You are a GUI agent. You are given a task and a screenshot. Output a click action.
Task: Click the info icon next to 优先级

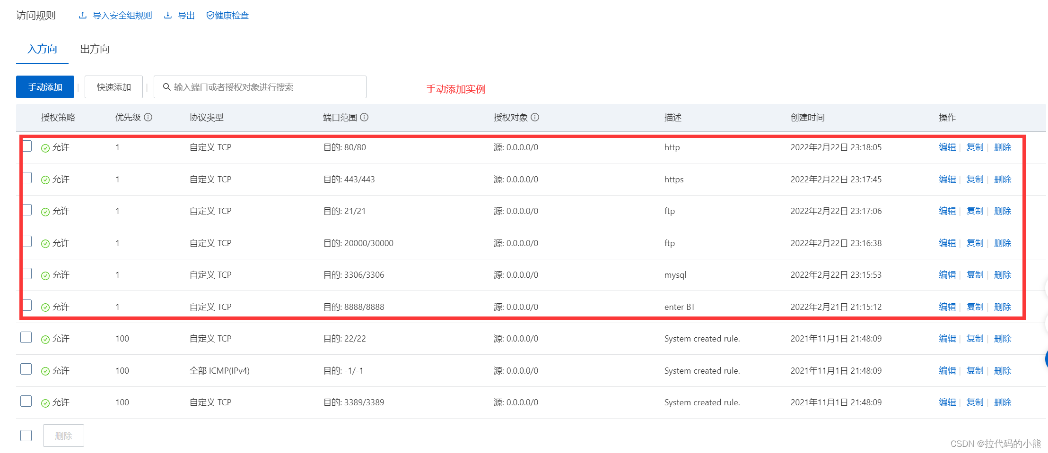pos(148,117)
